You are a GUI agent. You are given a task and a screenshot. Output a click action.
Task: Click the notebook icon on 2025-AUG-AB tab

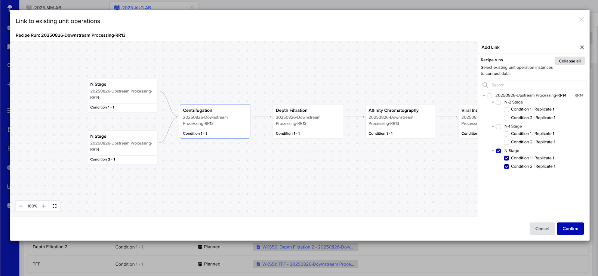point(117,7)
